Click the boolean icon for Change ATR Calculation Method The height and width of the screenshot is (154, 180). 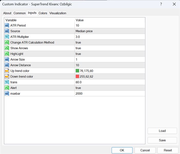[7, 42]
